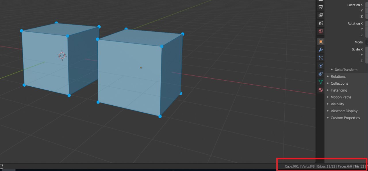The image size is (368, 171).
Task: Open the Modifiers wrench tab
Action: [x=321, y=50]
